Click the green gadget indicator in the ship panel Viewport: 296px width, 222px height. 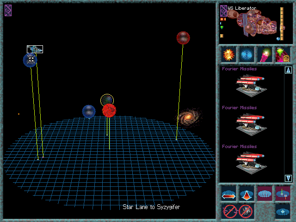tap(222, 28)
